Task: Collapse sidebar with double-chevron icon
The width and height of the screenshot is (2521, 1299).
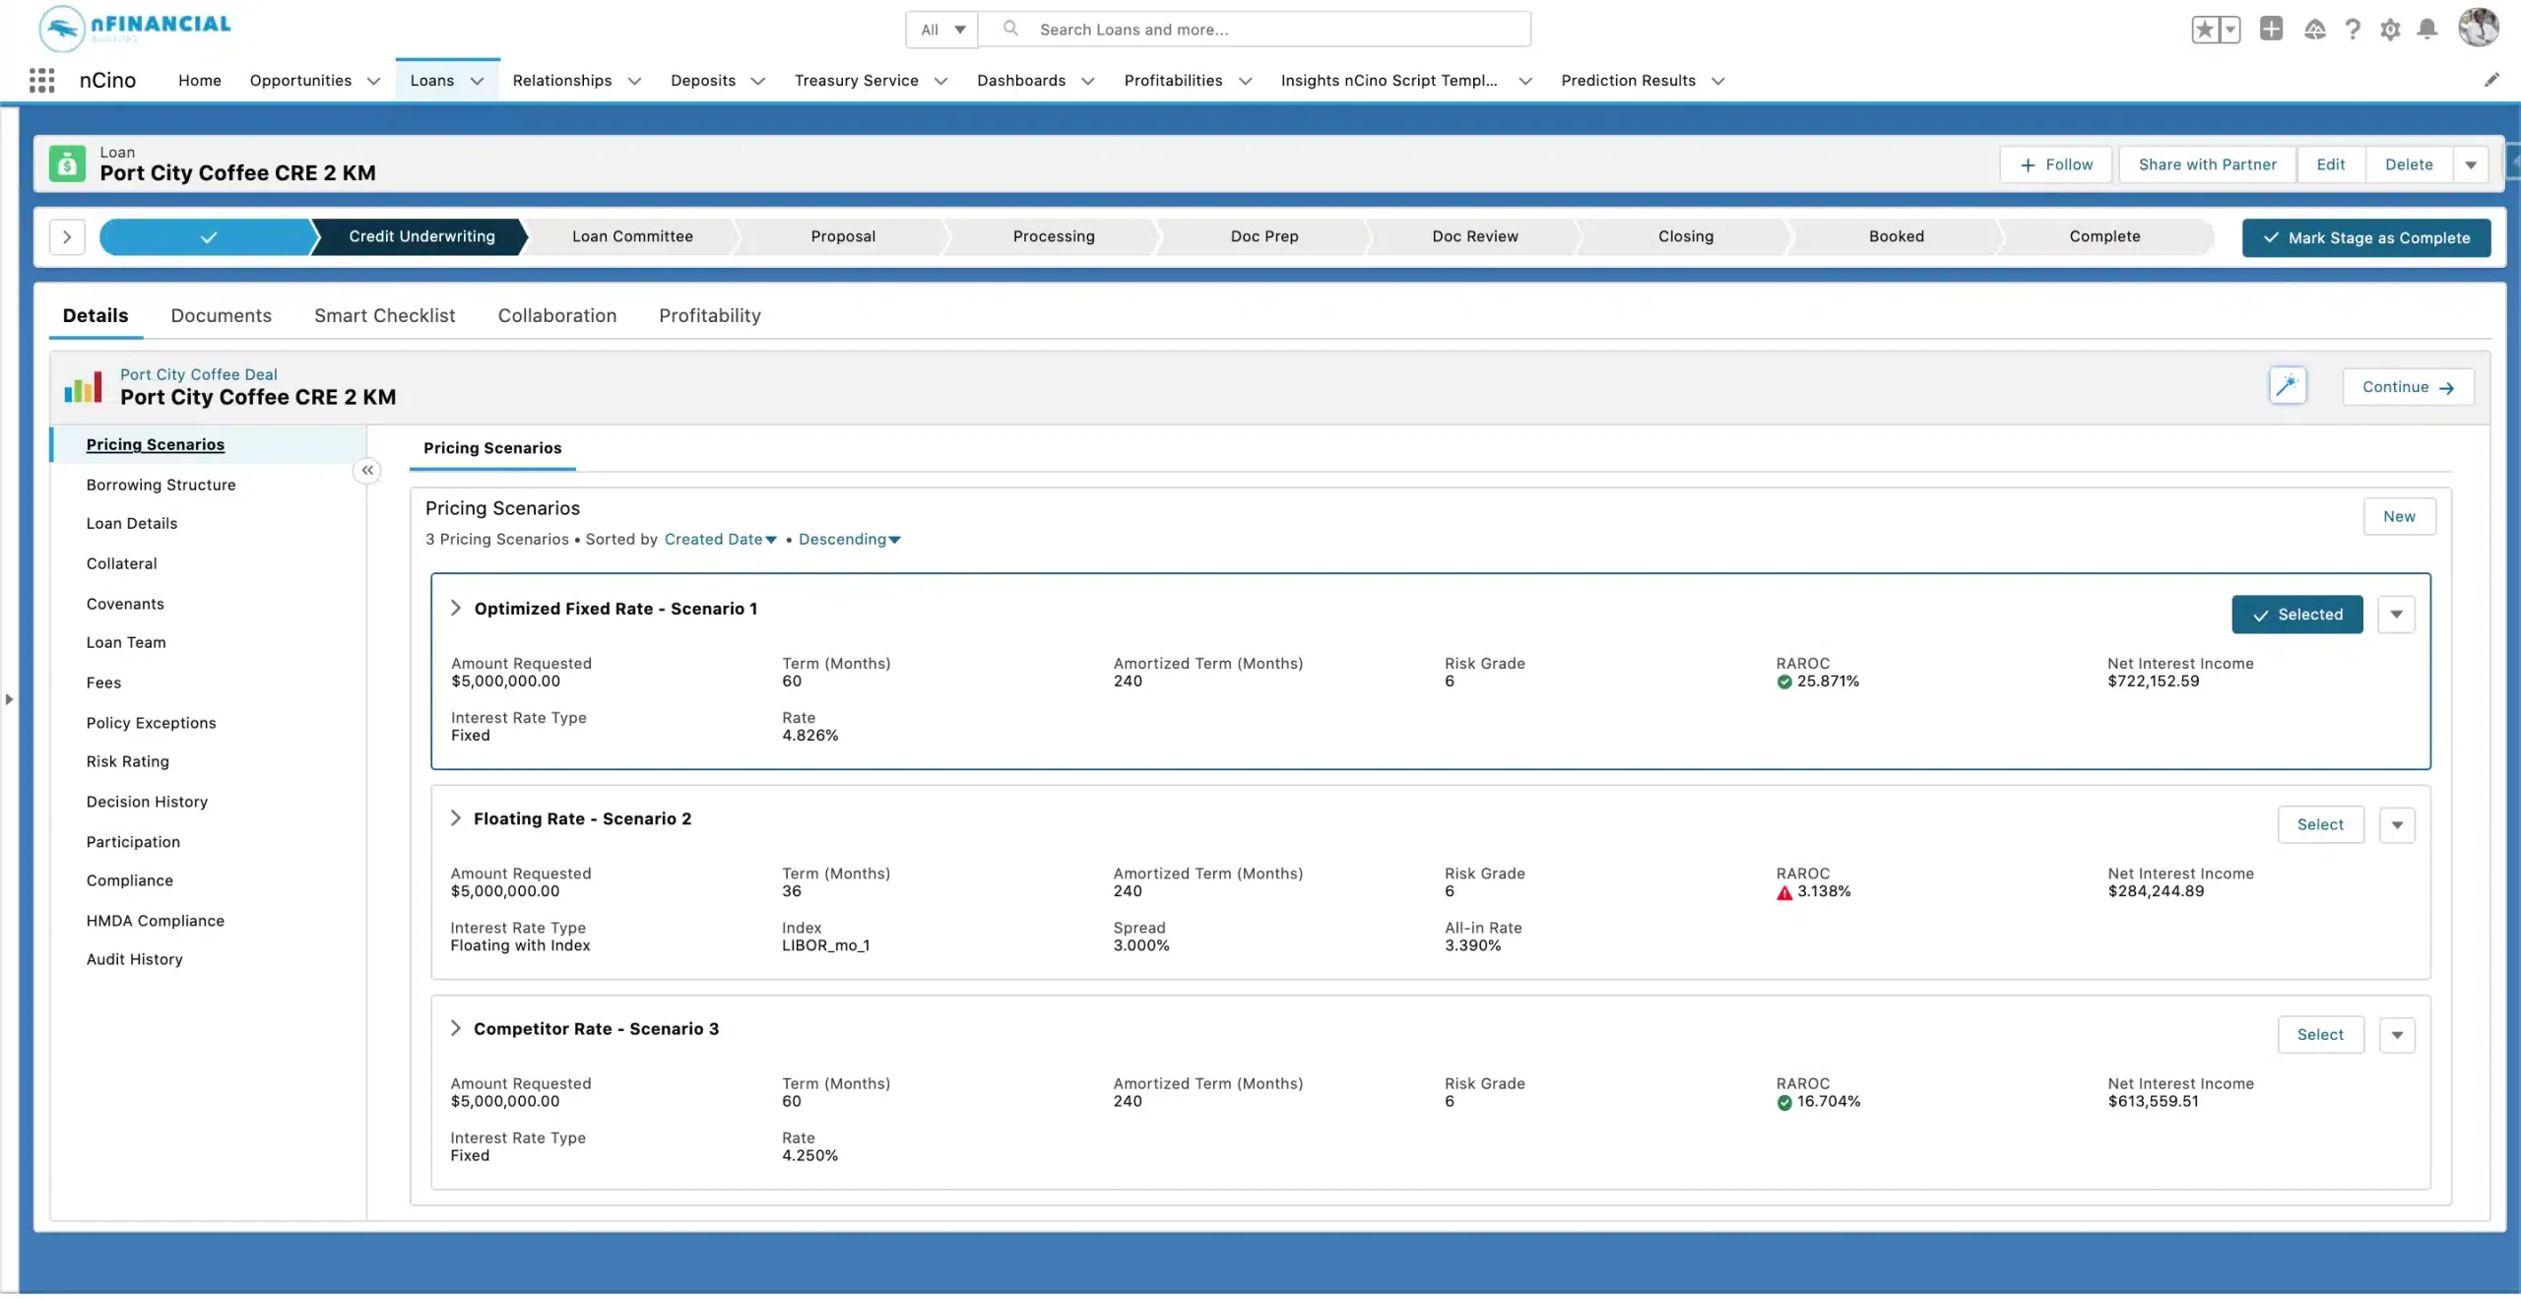Action: click(x=367, y=471)
